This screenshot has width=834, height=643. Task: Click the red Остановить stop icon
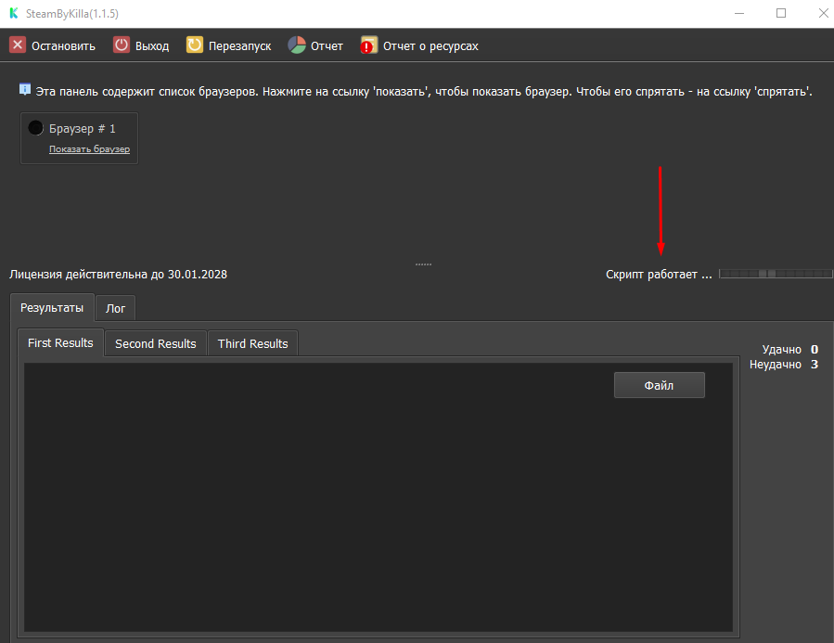18,45
